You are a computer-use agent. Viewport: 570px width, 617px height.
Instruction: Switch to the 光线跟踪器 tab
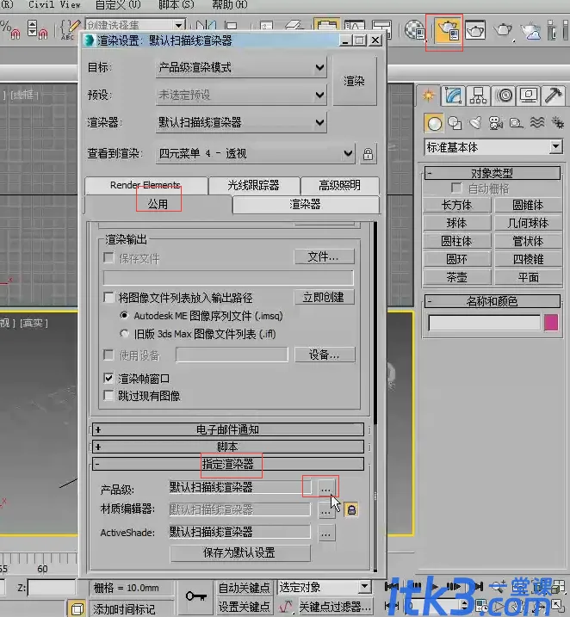(x=254, y=185)
